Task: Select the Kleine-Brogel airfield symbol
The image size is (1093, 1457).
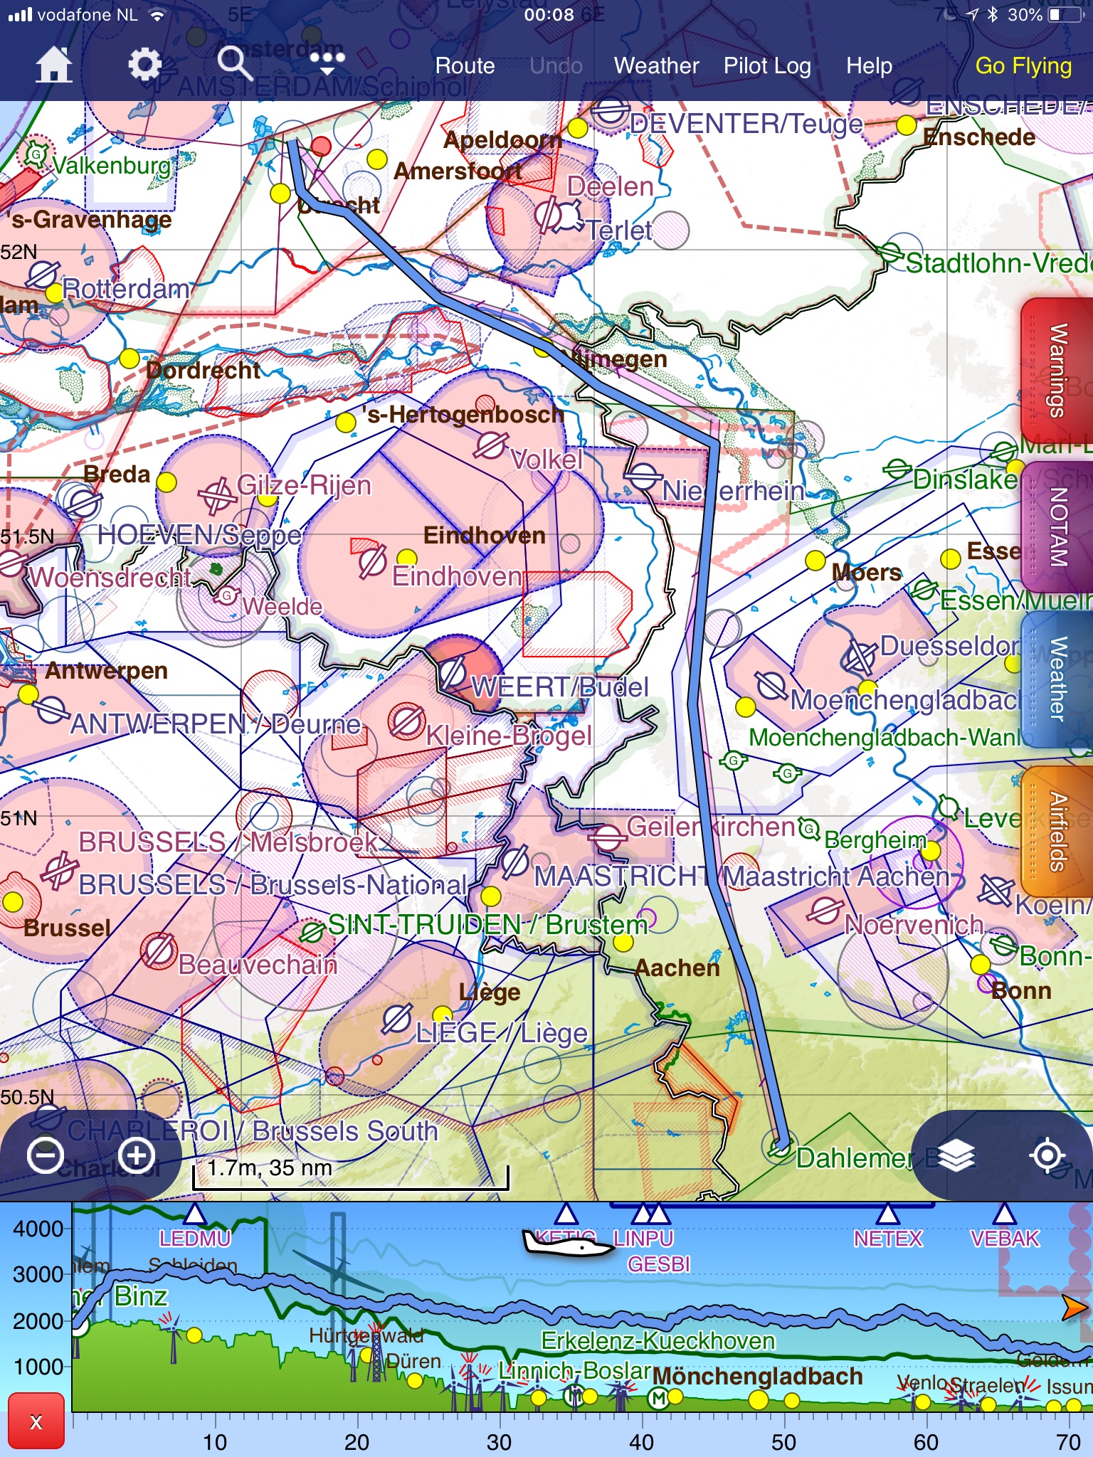Action: 406,721
